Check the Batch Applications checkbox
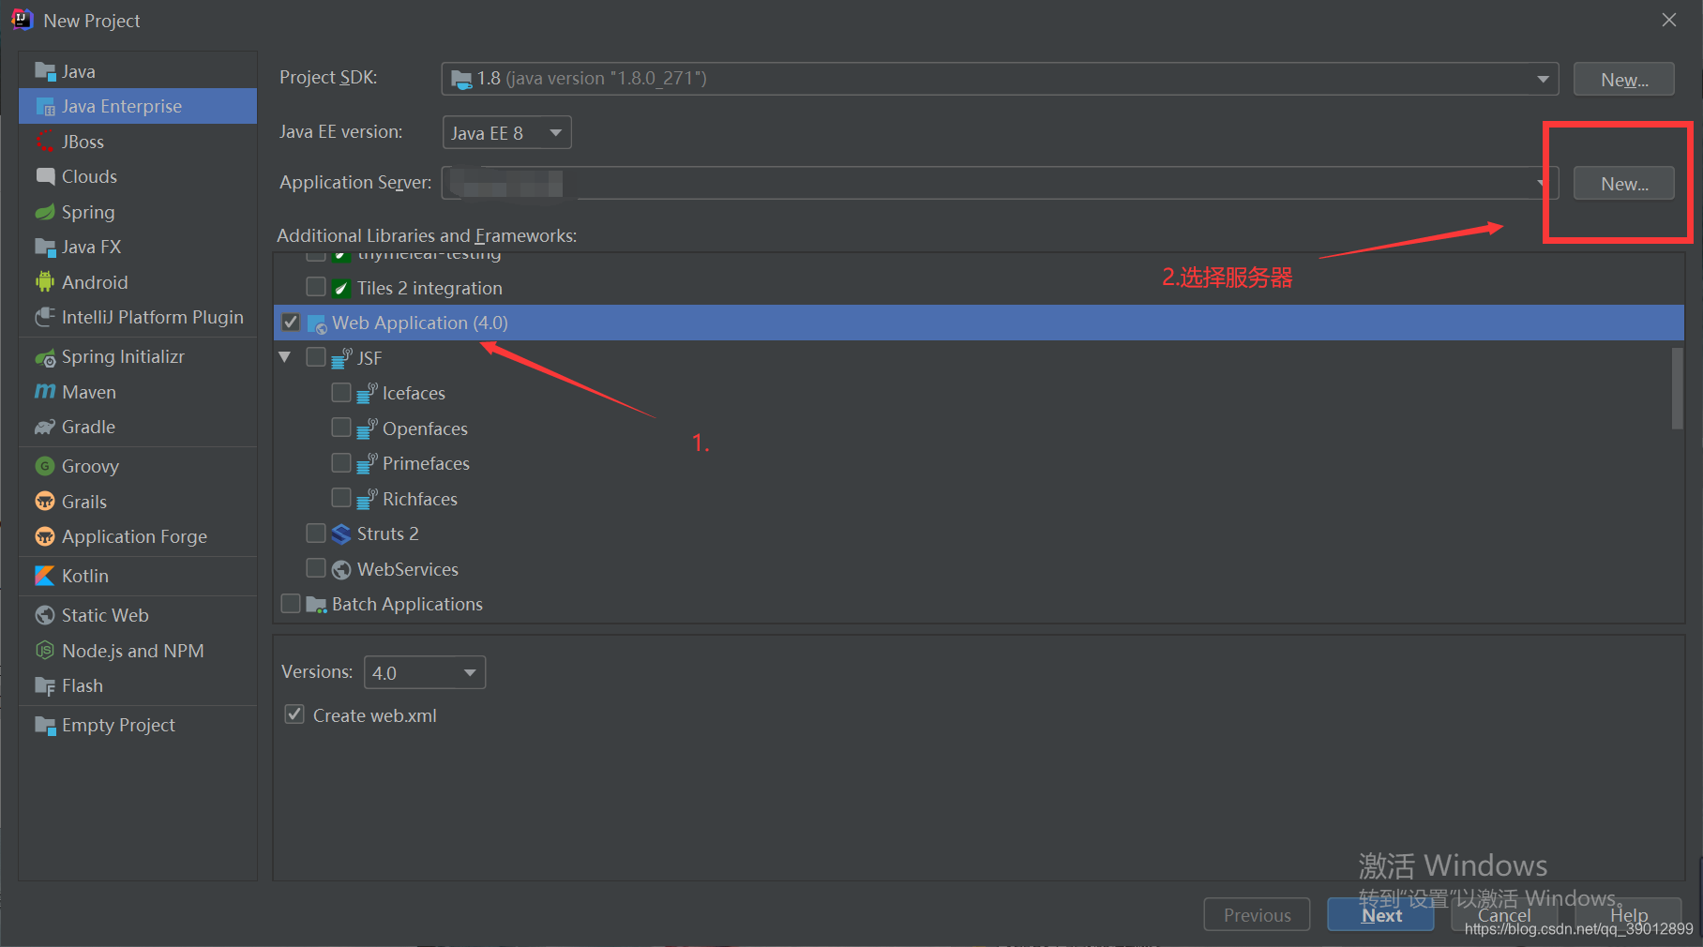The height and width of the screenshot is (947, 1703). pos(291,603)
